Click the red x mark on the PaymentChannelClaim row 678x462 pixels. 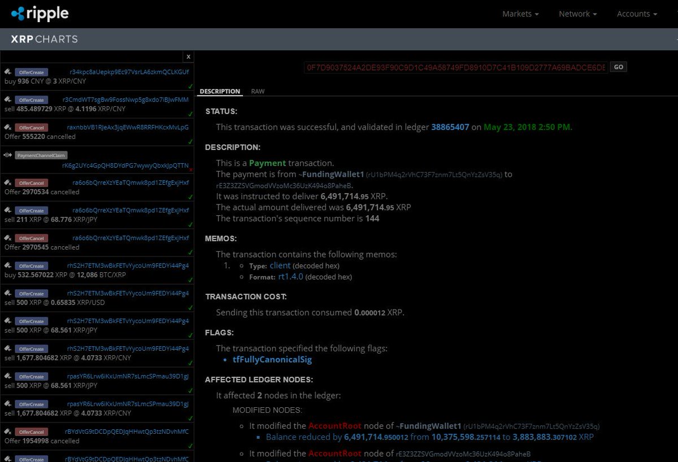[x=191, y=169]
